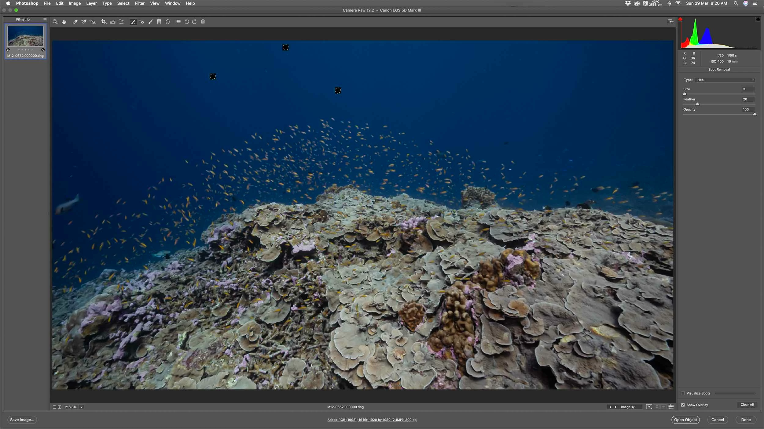Choose the Straighten tool
The height and width of the screenshot is (429, 764).
[x=113, y=22]
